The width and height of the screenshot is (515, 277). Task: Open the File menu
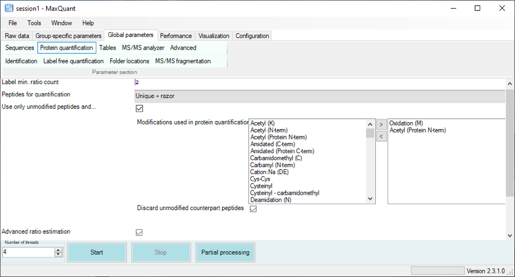(13, 23)
